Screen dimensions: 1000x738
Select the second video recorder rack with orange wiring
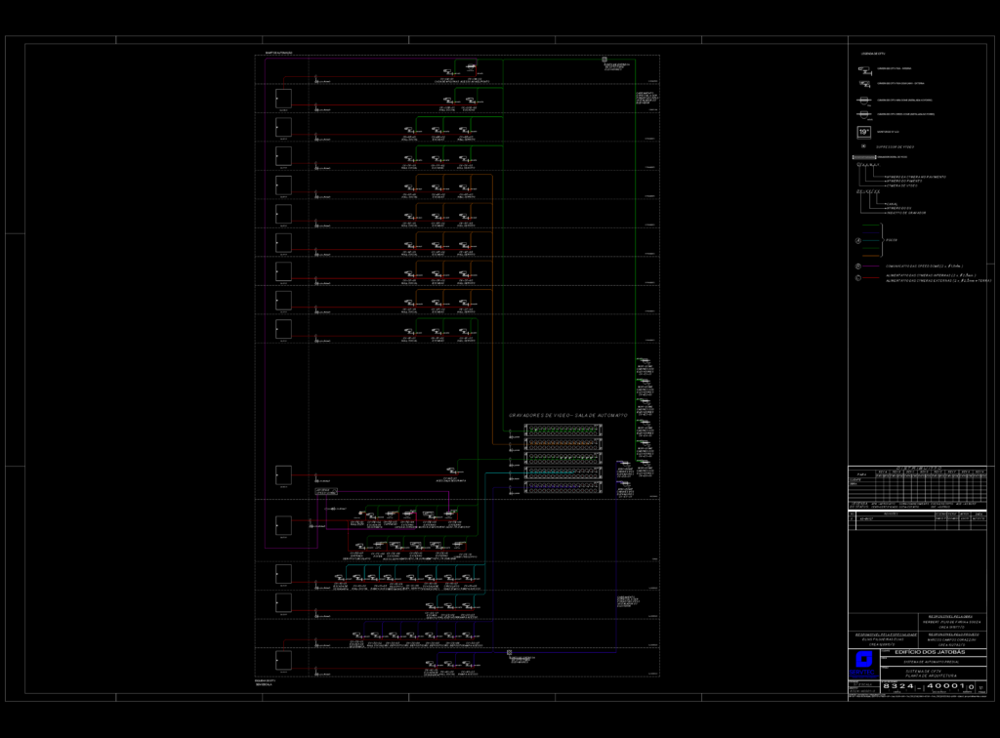click(x=563, y=444)
